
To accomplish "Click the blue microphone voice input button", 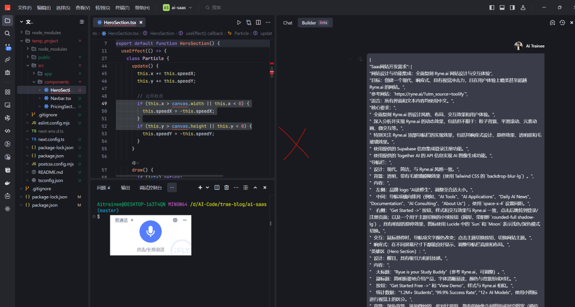I will (x=150, y=231).
